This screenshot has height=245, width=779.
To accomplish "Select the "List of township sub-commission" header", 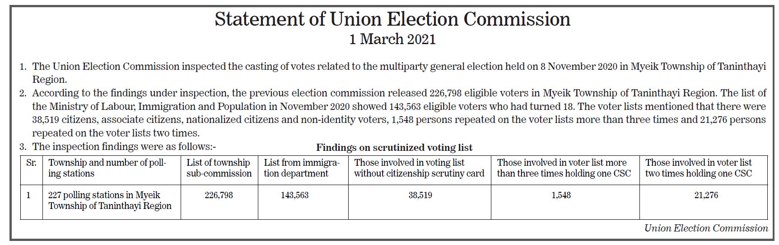I will 219,168.
